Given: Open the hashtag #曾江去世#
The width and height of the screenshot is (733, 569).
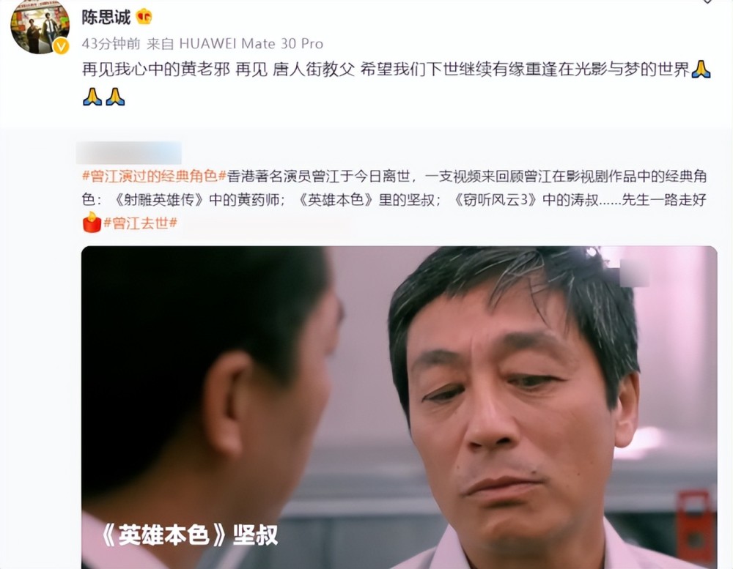Looking at the screenshot, I should [140, 223].
